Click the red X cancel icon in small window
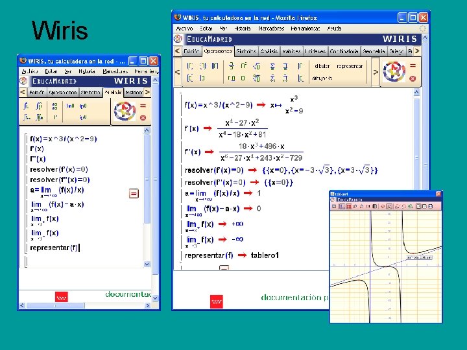467x350 pixels. tap(143, 118)
